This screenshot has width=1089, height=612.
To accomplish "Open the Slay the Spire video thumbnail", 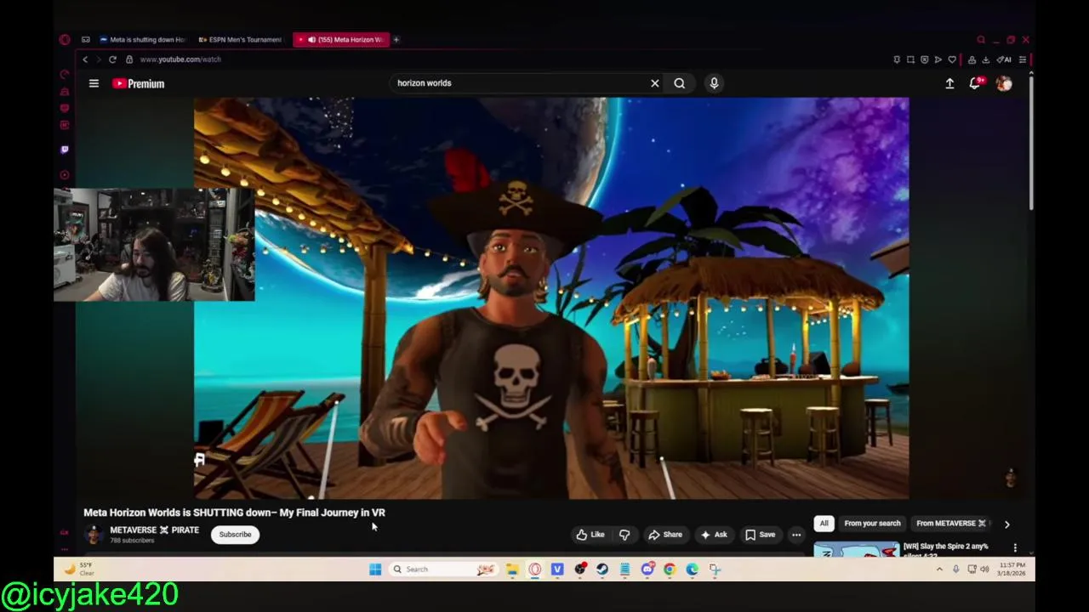I will [x=857, y=549].
